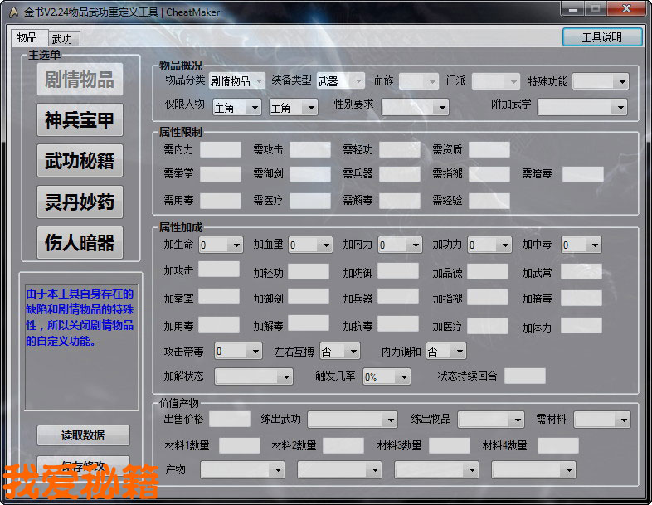Select the 物品 tab
652x505 pixels.
27,38
